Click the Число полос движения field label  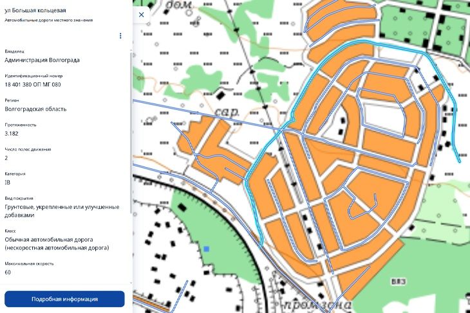coord(28,149)
